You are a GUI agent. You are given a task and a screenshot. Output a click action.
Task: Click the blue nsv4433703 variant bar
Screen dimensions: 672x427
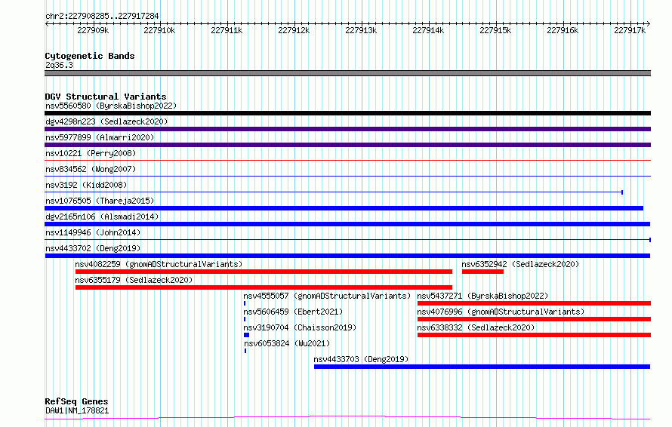482,367
